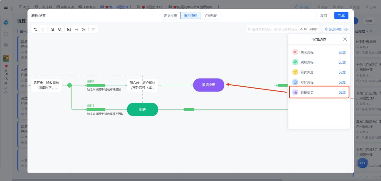Open the hamburger menu at top left
The width and height of the screenshot is (381, 181).
[6, 7]
